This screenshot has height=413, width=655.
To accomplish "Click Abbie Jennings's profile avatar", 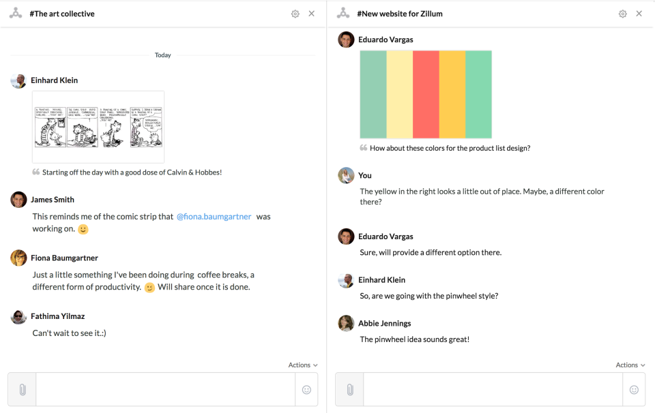I will pyautogui.click(x=346, y=323).
